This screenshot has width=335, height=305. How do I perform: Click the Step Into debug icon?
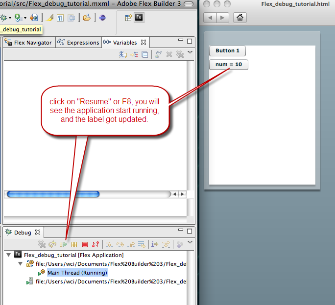(x=109, y=244)
